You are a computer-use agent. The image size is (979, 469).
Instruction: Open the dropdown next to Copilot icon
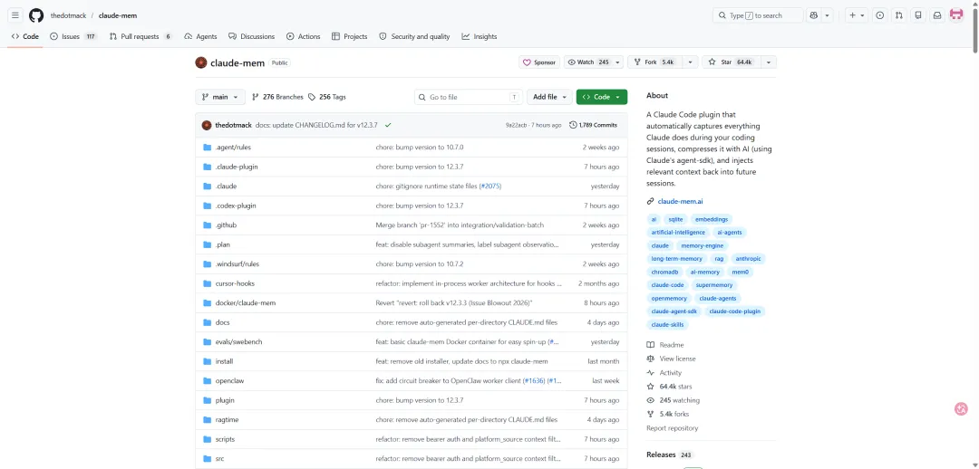pos(828,15)
